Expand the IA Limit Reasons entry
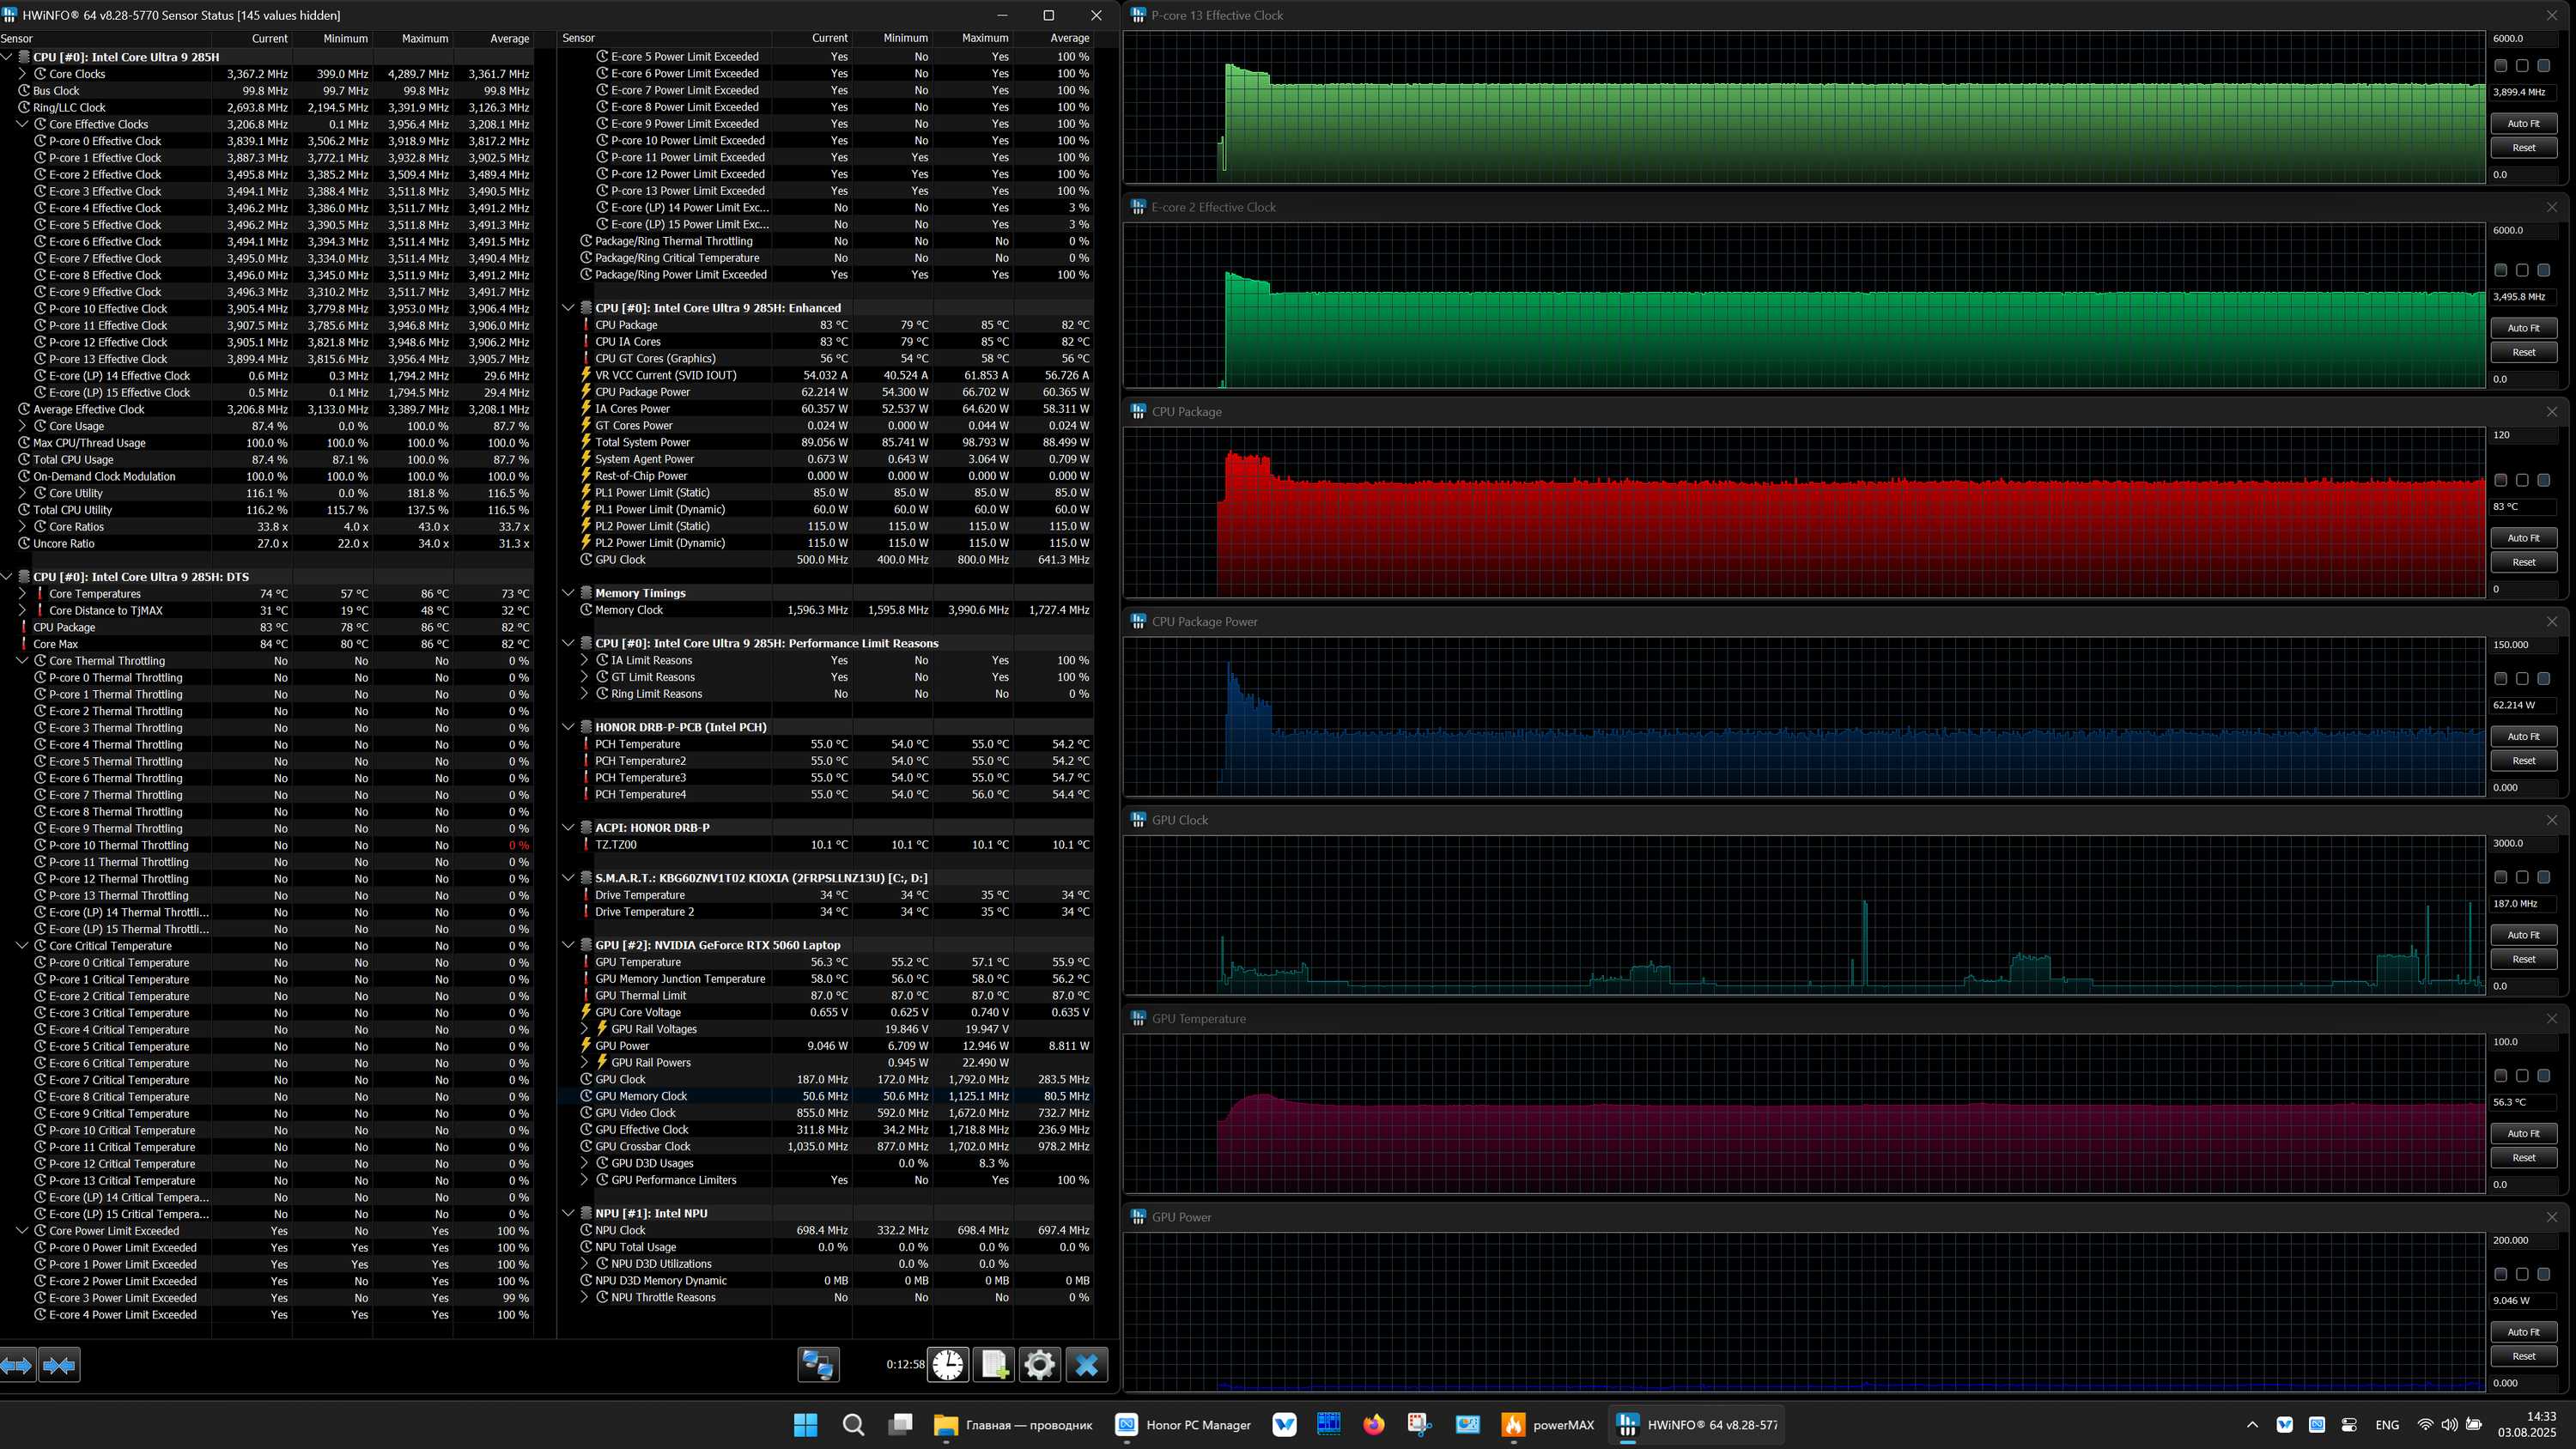The height and width of the screenshot is (1449, 2576). coord(585,660)
